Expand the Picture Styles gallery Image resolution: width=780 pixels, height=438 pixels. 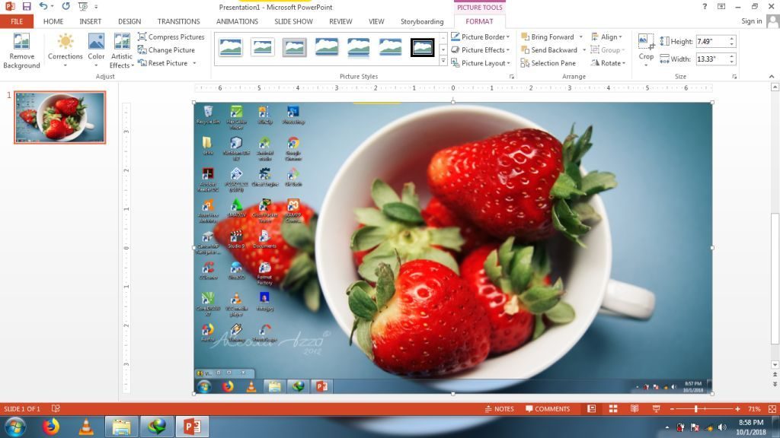(x=443, y=61)
